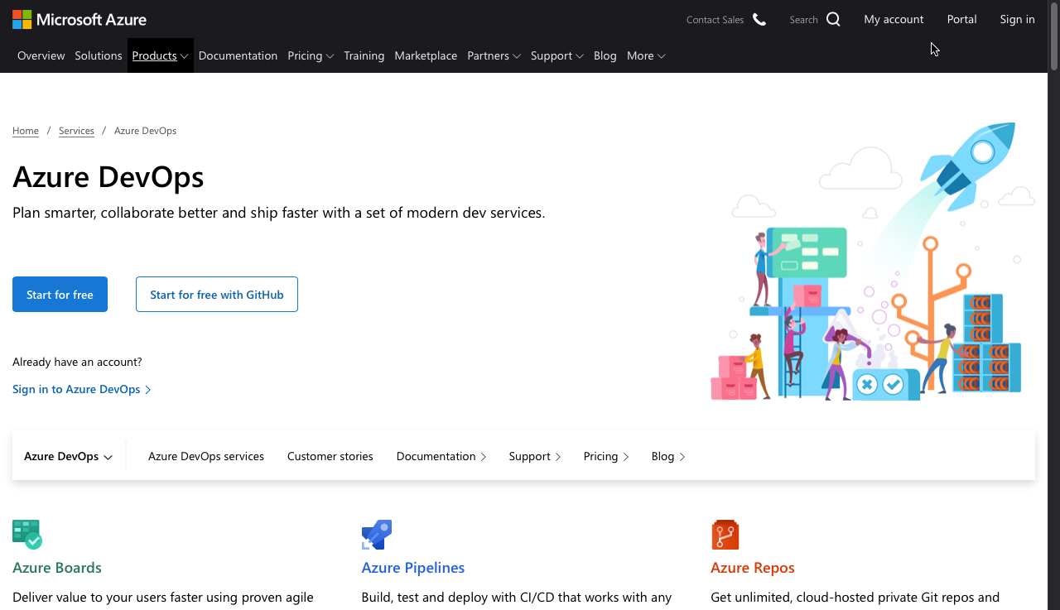Click the Azure Pipelines icon
The height and width of the screenshot is (610, 1060).
pyautogui.click(x=377, y=535)
